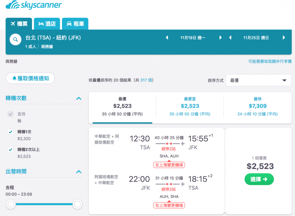Click the left handle of departure time slider

[x=11, y=204]
